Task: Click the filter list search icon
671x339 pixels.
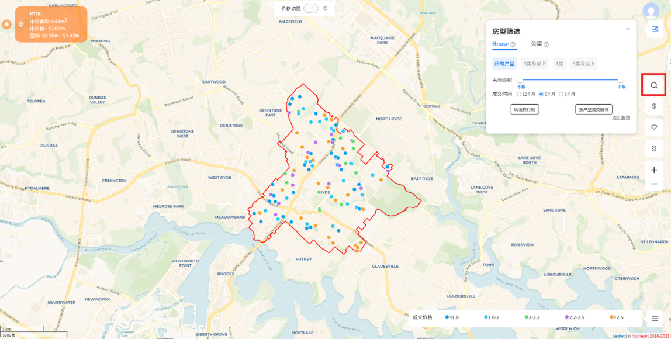Action: pos(654,29)
